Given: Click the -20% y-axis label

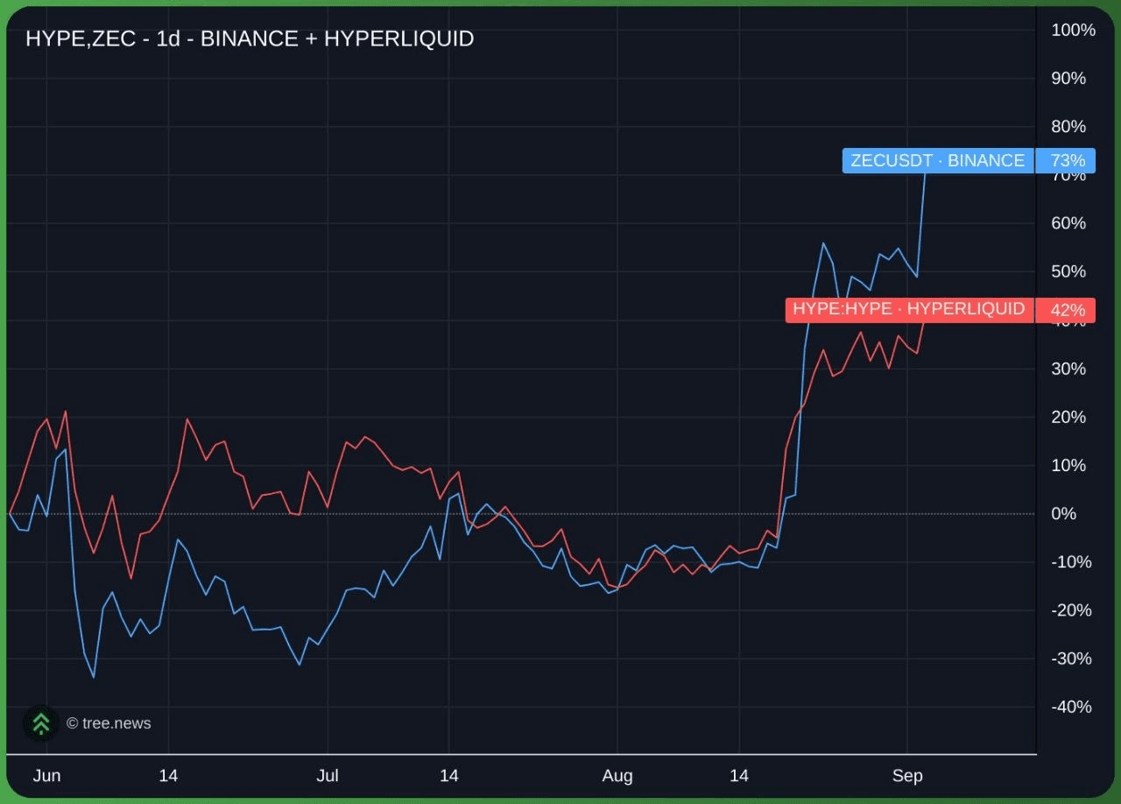Looking at the screenshot, I should tap(1071, 610).
